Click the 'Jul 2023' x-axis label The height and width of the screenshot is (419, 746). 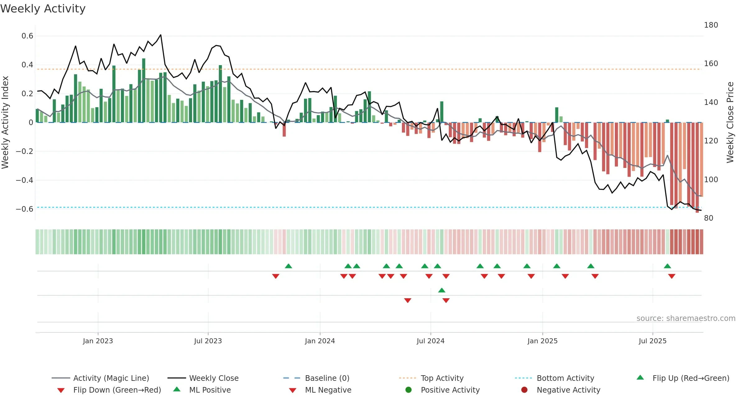pos(208,341)
